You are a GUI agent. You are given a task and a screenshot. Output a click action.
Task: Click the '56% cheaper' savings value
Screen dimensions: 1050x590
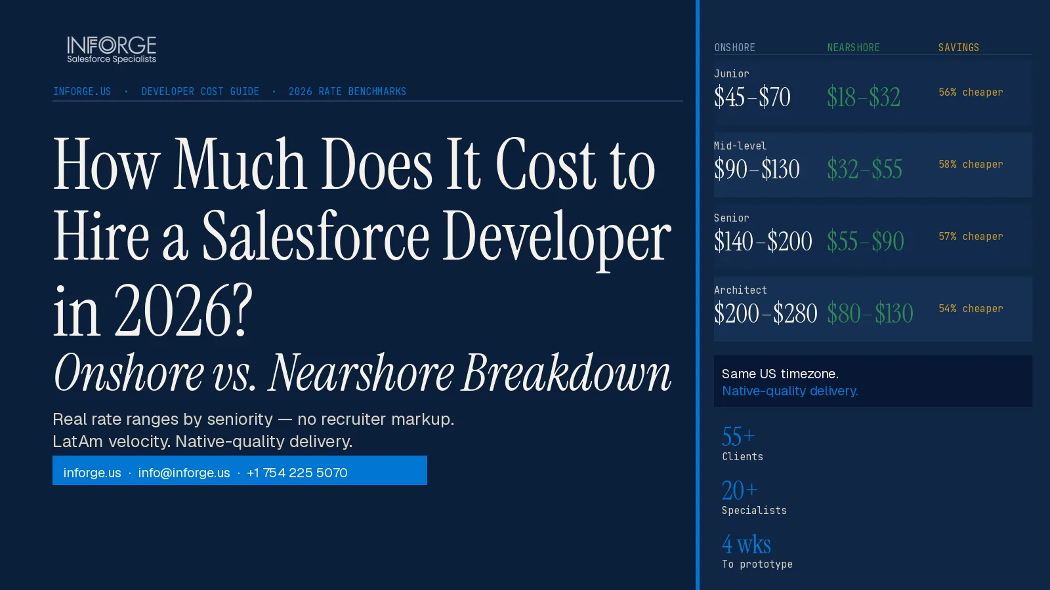[x=971, y=92]
